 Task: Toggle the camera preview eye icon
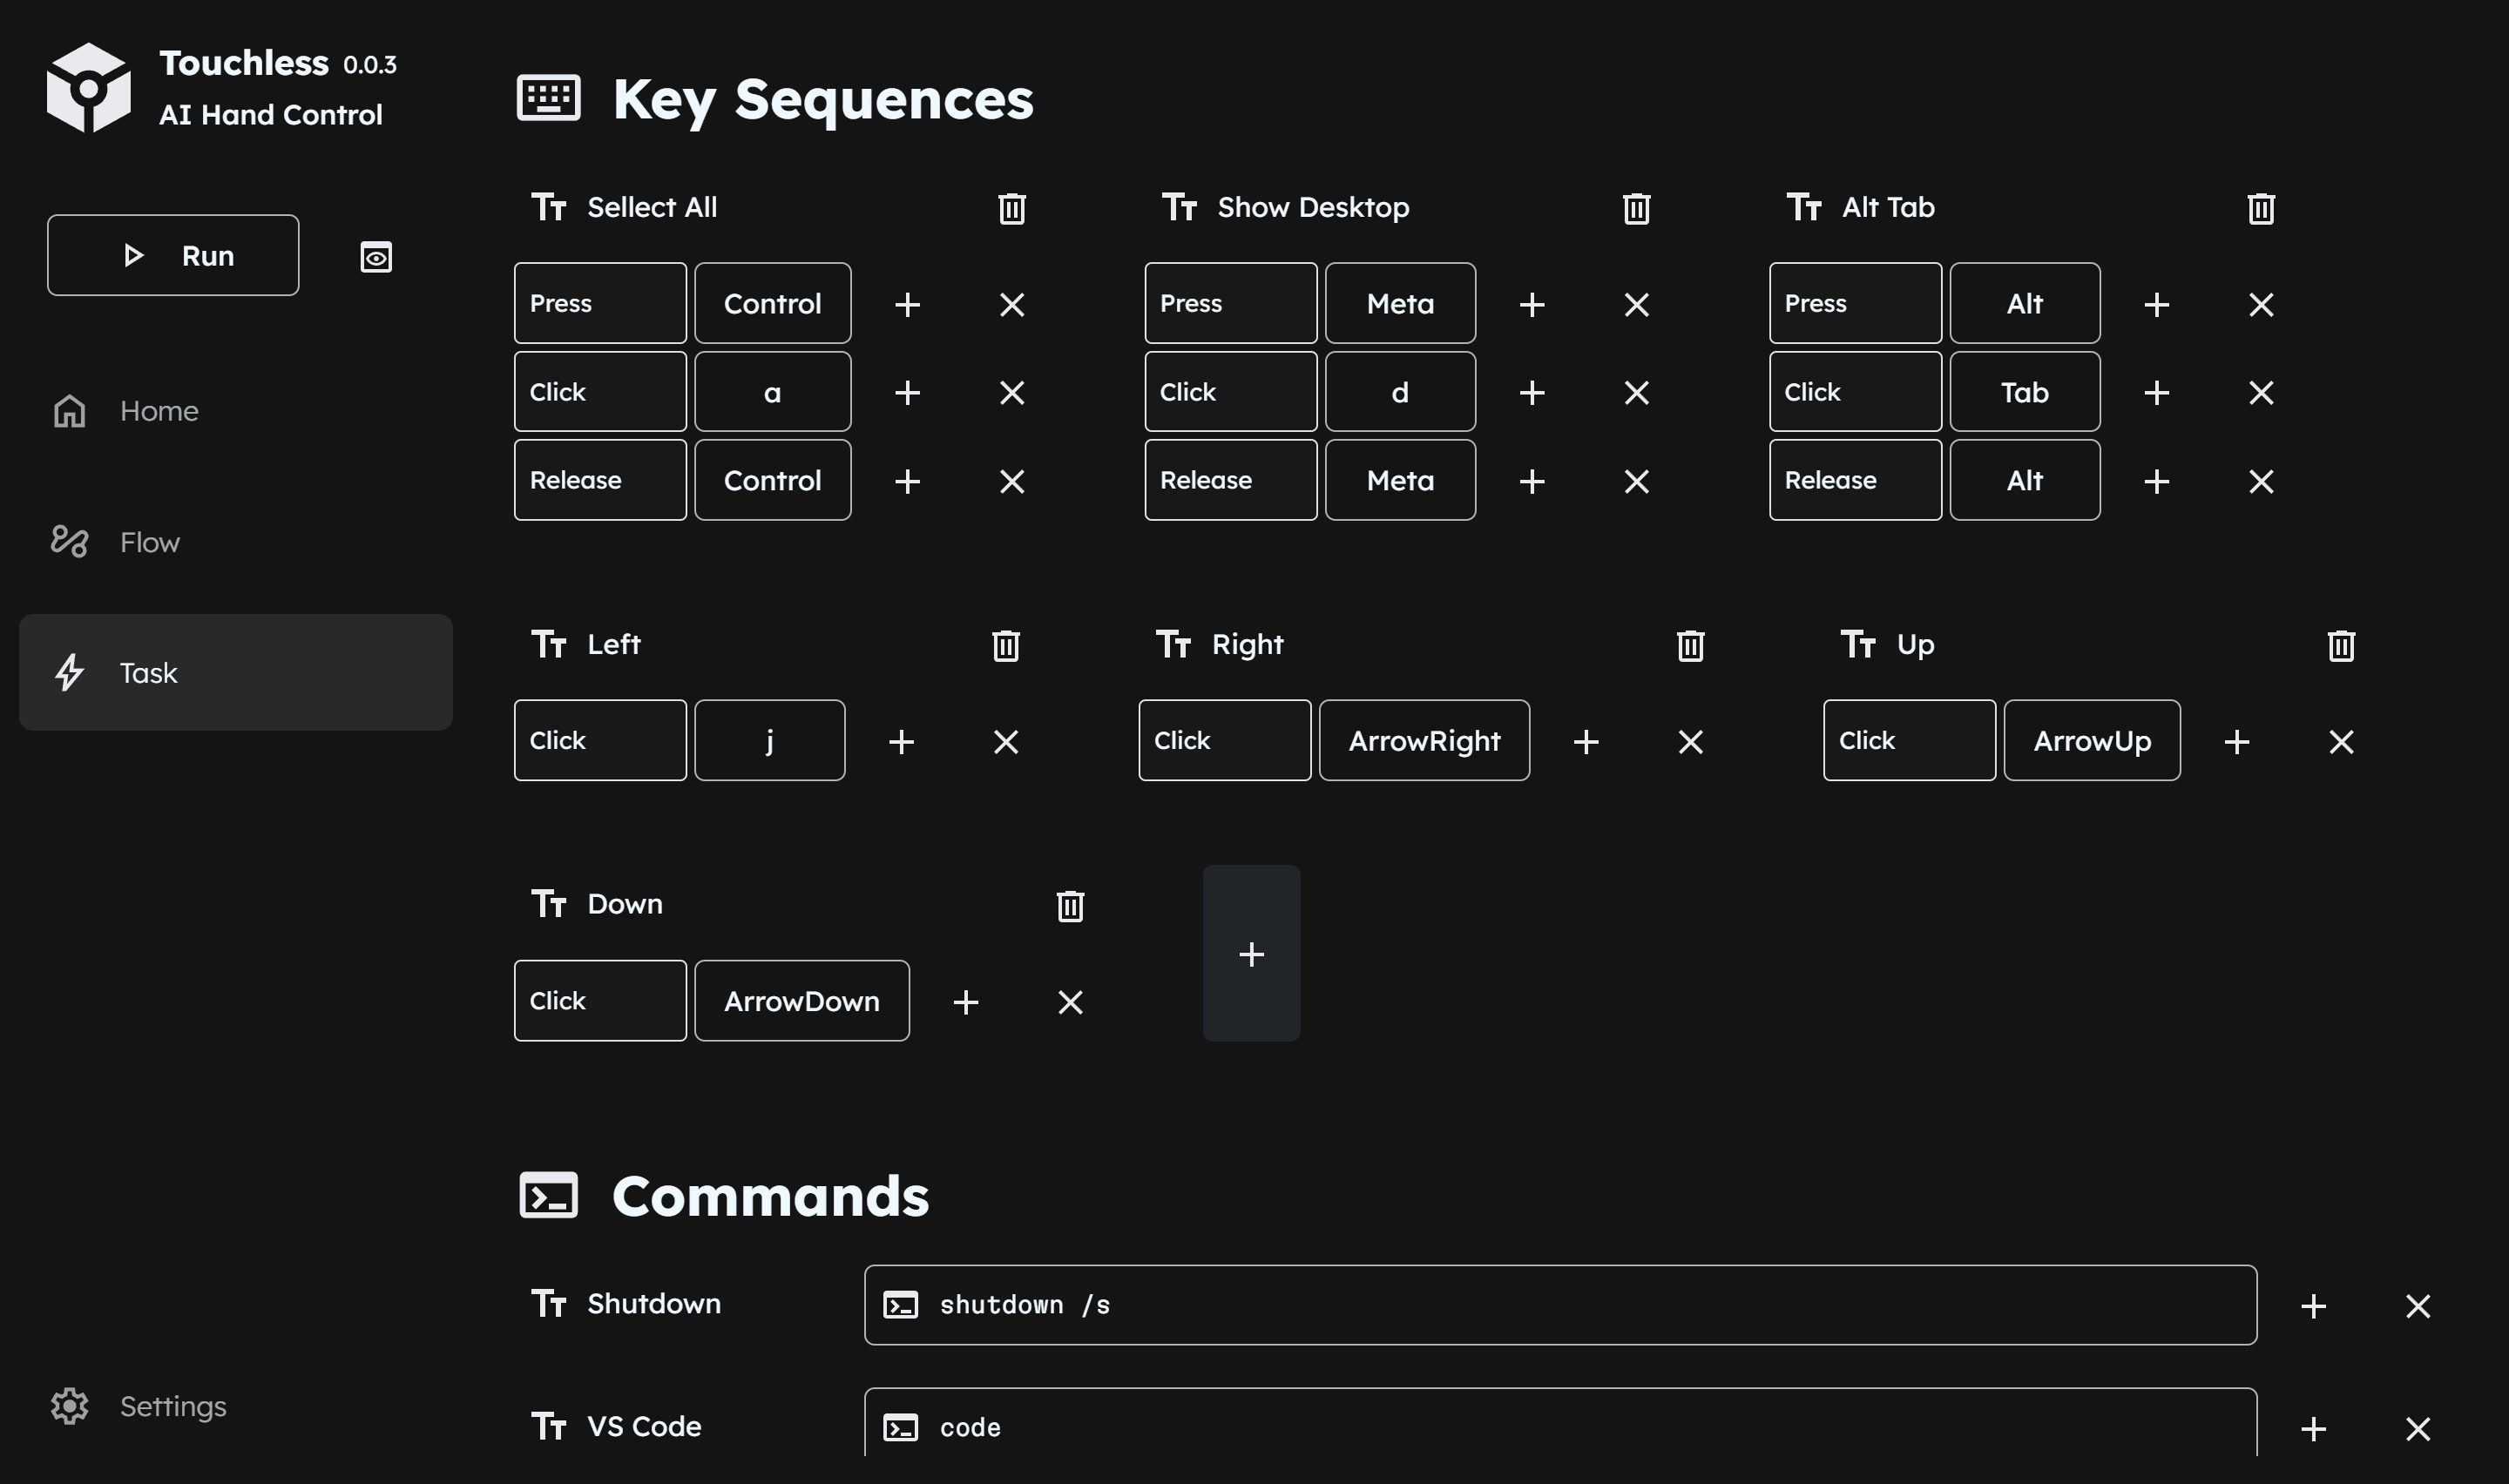coord(376,257)
